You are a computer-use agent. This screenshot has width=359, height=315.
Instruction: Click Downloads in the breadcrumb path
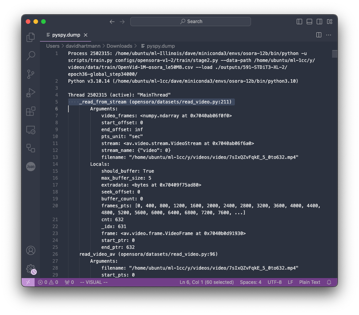tap(119, 46)
